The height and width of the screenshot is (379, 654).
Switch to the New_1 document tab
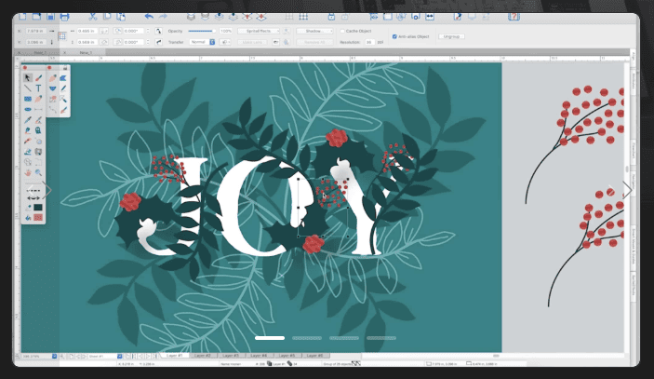[x=86, y=52]
